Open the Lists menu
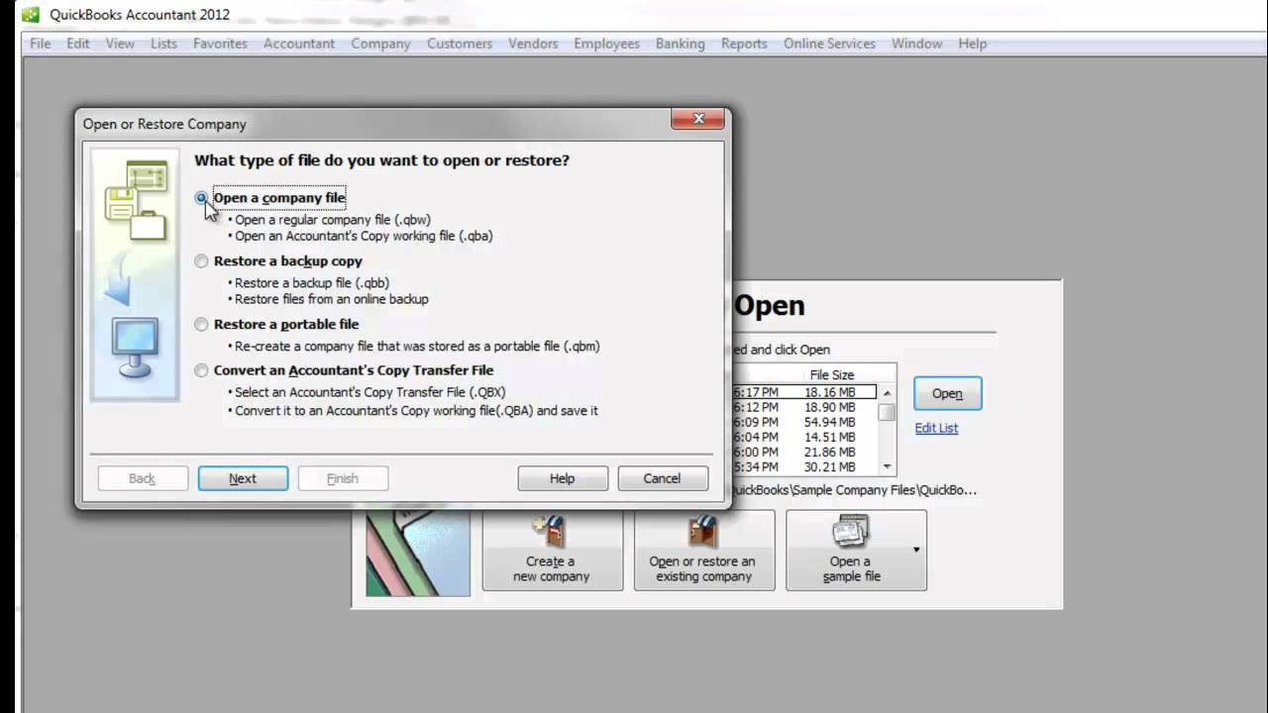Image resolution: width=1268 pixels, height=713 pixels. tap(164, 44)
